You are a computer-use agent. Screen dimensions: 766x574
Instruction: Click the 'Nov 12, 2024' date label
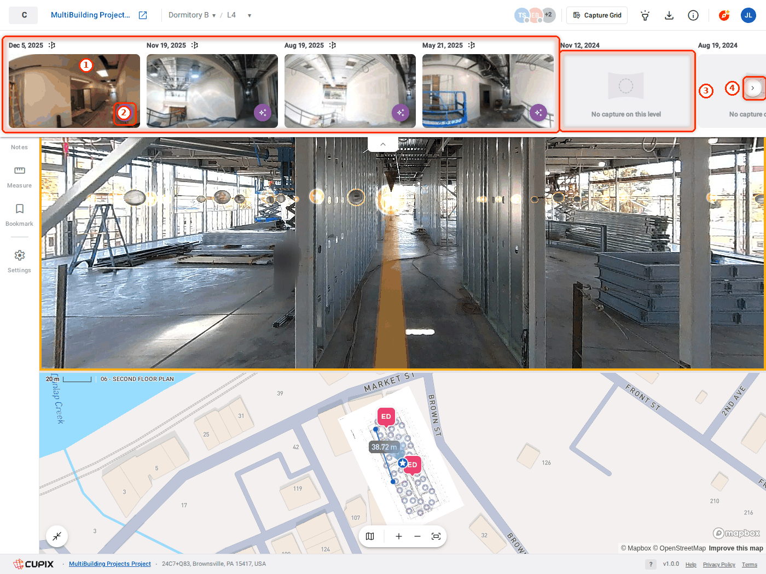pos(580,45)
